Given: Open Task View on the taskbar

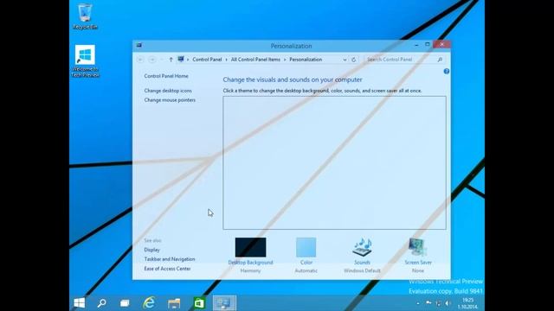Looking at the screenshot, I should tap(125, 303).
